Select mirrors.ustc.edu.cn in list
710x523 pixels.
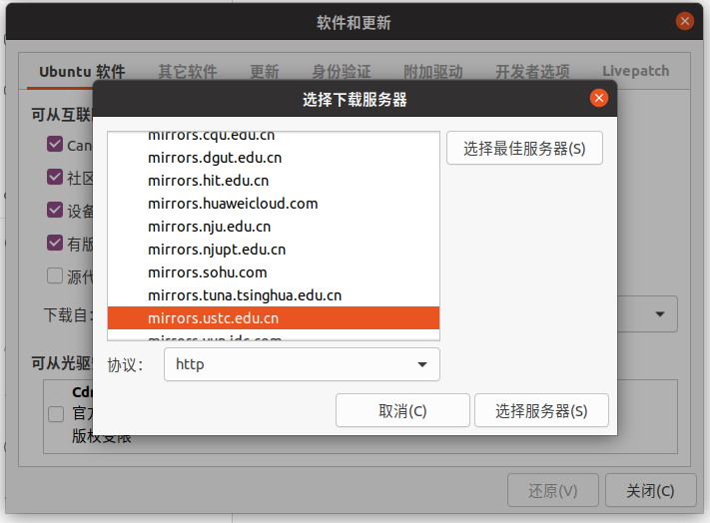click(213, 318)
